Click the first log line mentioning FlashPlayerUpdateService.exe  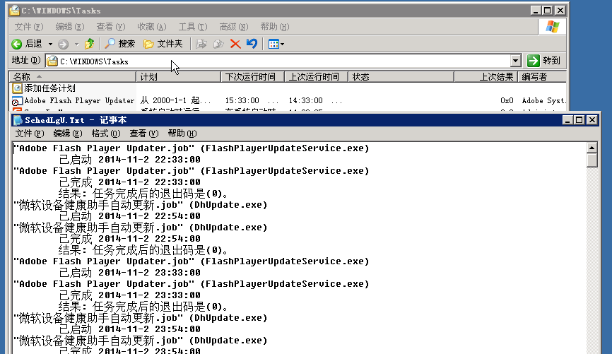192,148
